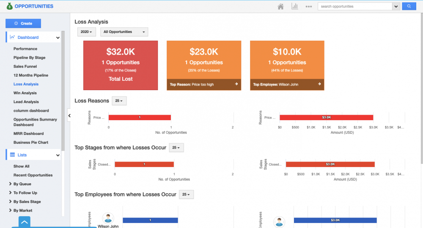Click the Home icon in top bar
This screenshot has width=423, height=228.
280,6
